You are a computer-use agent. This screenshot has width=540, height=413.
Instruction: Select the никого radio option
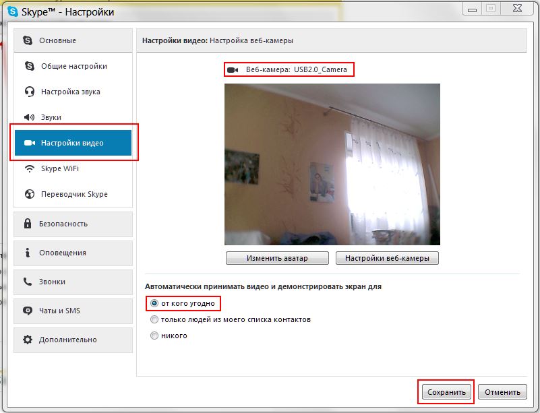point(154,336)
